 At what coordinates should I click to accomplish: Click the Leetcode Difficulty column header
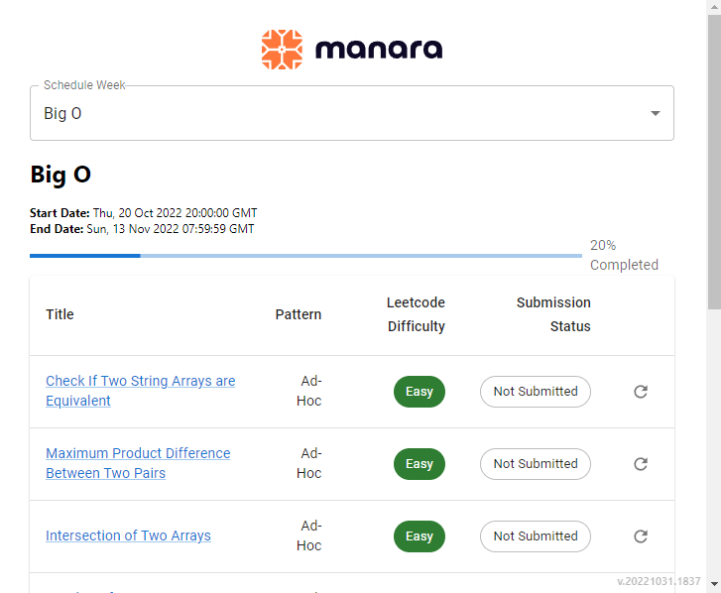[417, 314]
